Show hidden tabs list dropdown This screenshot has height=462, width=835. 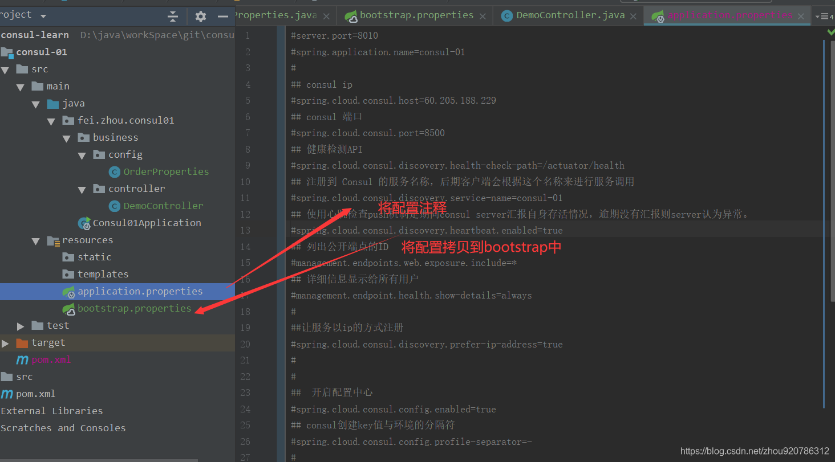825,16
